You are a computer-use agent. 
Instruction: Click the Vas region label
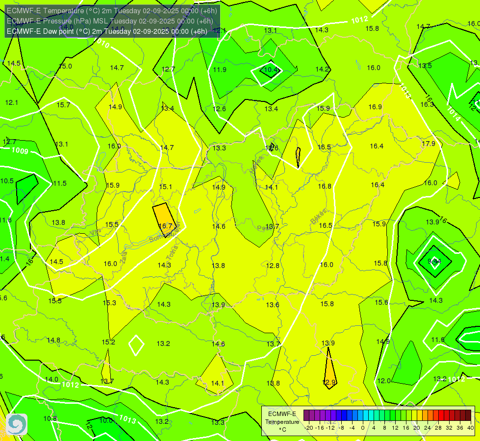tap(96, 232)
